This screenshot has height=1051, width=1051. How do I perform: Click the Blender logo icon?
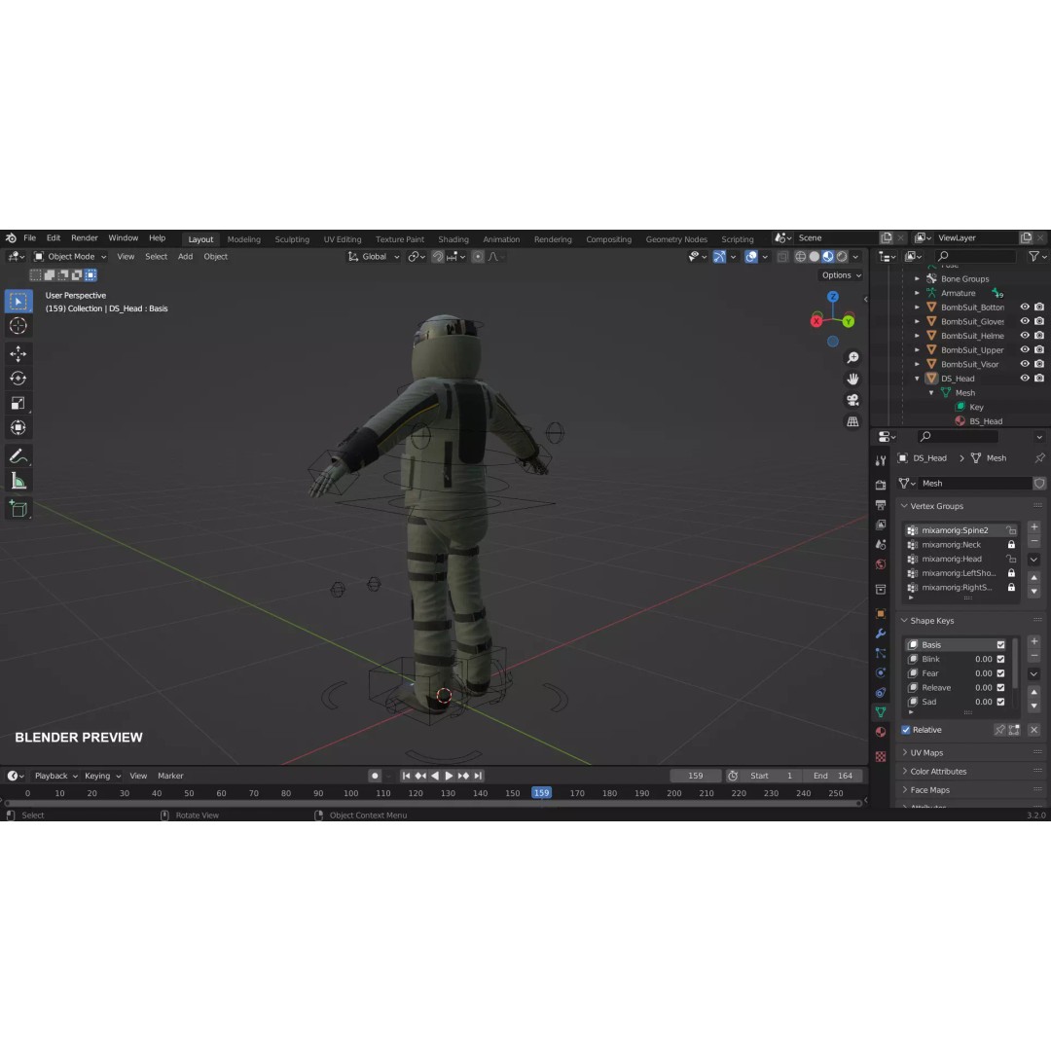tap(11, 238)
